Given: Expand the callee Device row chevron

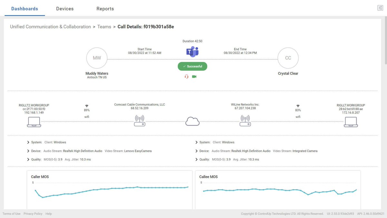Looking at the screenshot, I should pos(197,151).
